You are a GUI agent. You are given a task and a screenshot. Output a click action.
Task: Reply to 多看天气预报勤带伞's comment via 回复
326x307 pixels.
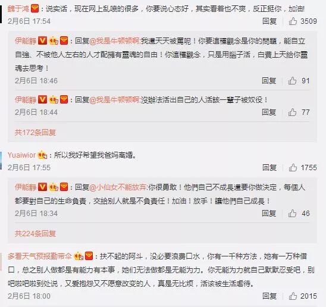pos(269,296)
